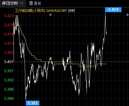Click the 5.388 axis price label

tap(9, 89)
